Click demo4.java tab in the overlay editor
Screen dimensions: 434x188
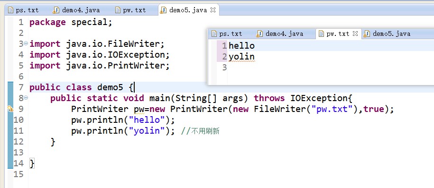[280, 34]
